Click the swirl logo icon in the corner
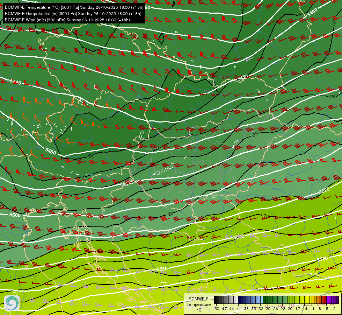Viewport: 342px width, 315px height. click(x=12, y=303)
